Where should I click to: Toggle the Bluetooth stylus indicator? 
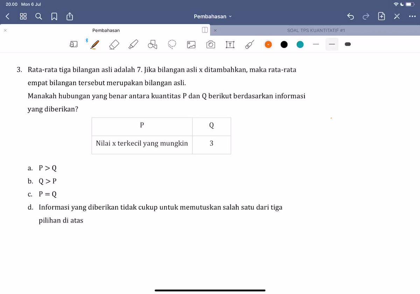coord(87,41)
